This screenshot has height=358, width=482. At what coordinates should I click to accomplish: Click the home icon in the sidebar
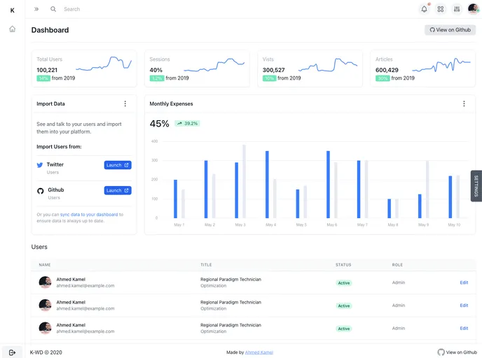(12, 29)
